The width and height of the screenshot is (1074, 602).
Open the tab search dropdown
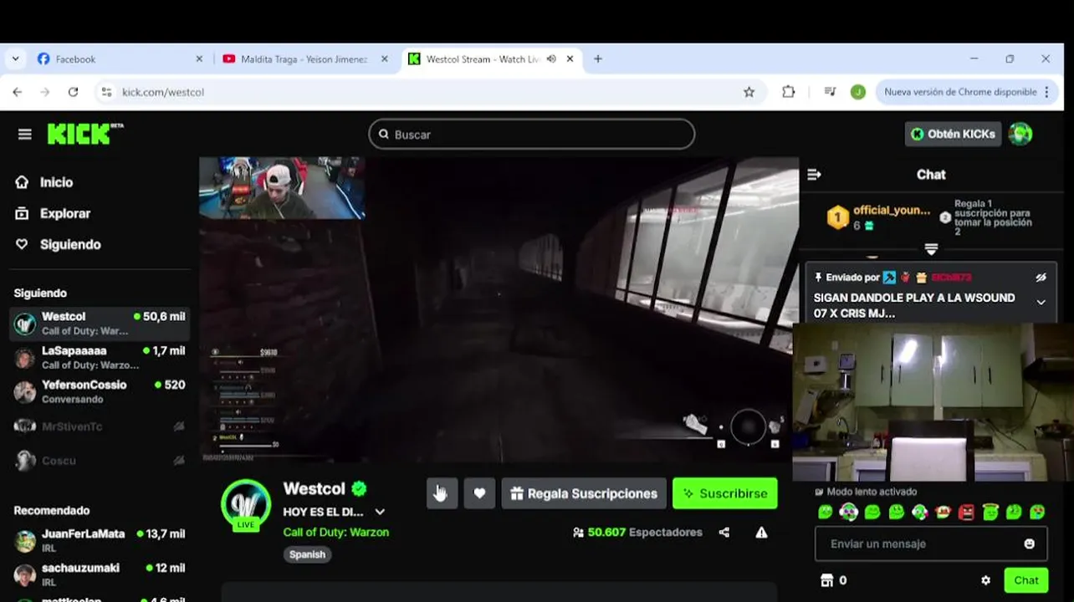[x=15, y=59]
